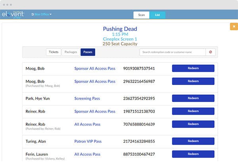The image size is (238, 162).
Task: Redeem Rob Reiner's Sponsor All Access Pass
Action: point(193,111)
